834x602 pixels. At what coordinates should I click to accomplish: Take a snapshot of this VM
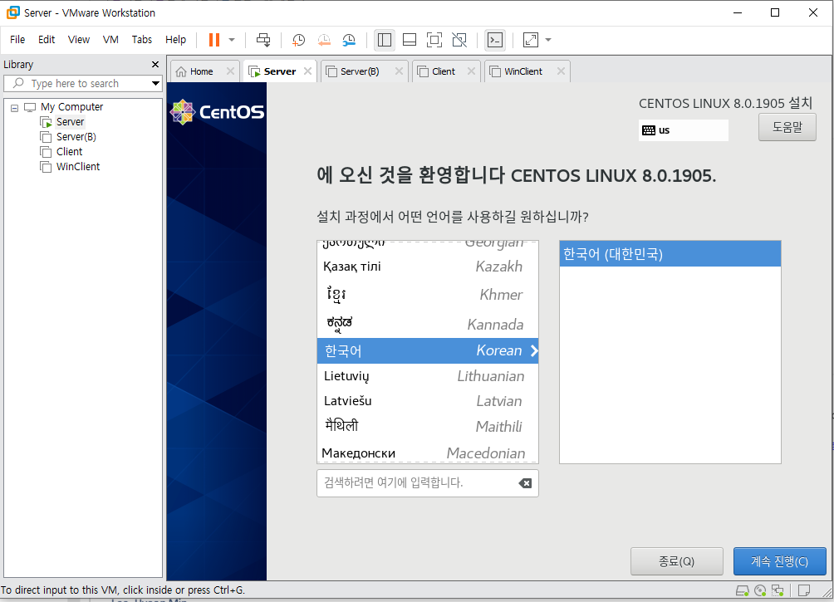pos(298,40)
